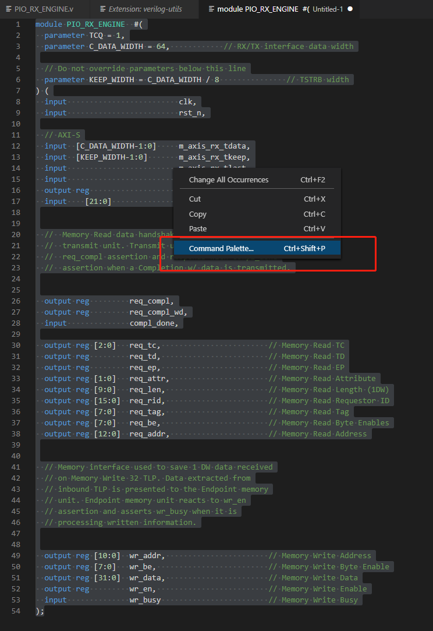Click 'req_tc,' on line 30
Screen dimensions: 433x631
click(x=145, y=346)
